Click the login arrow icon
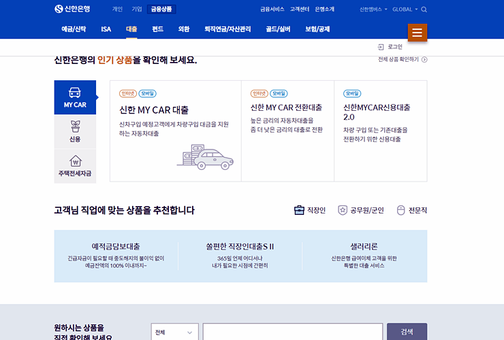 point(381,47)
